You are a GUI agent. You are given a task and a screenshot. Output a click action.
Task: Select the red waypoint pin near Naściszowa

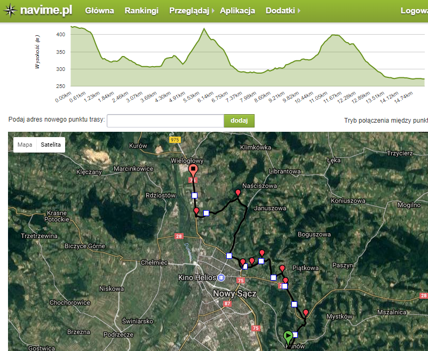[238, 192]
